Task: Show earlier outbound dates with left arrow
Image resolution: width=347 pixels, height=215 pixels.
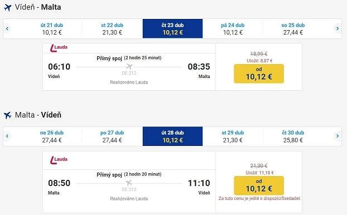Action: pos(7,28)
